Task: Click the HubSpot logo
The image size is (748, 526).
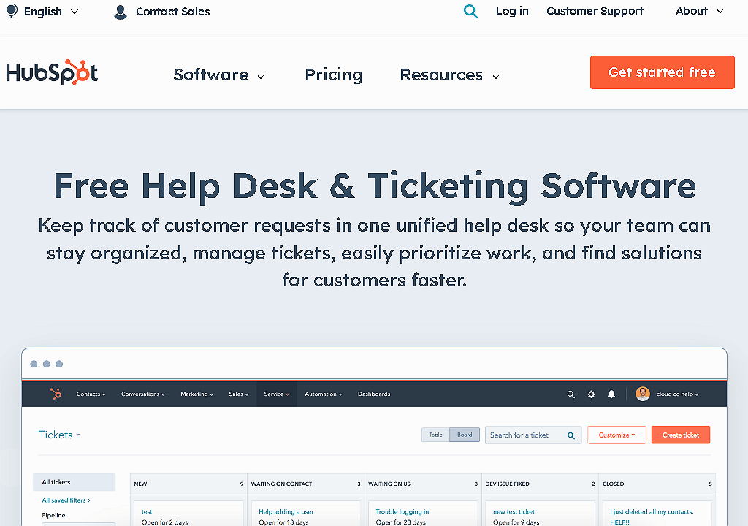Action: pyautogui.click(x=52, y=72)
